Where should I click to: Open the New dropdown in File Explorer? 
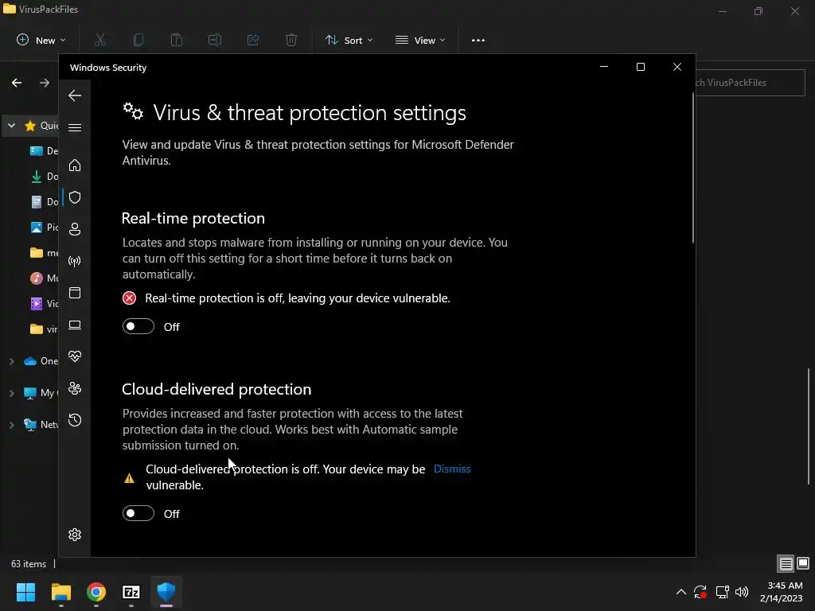pyautogui.click(x=41, y=40)
